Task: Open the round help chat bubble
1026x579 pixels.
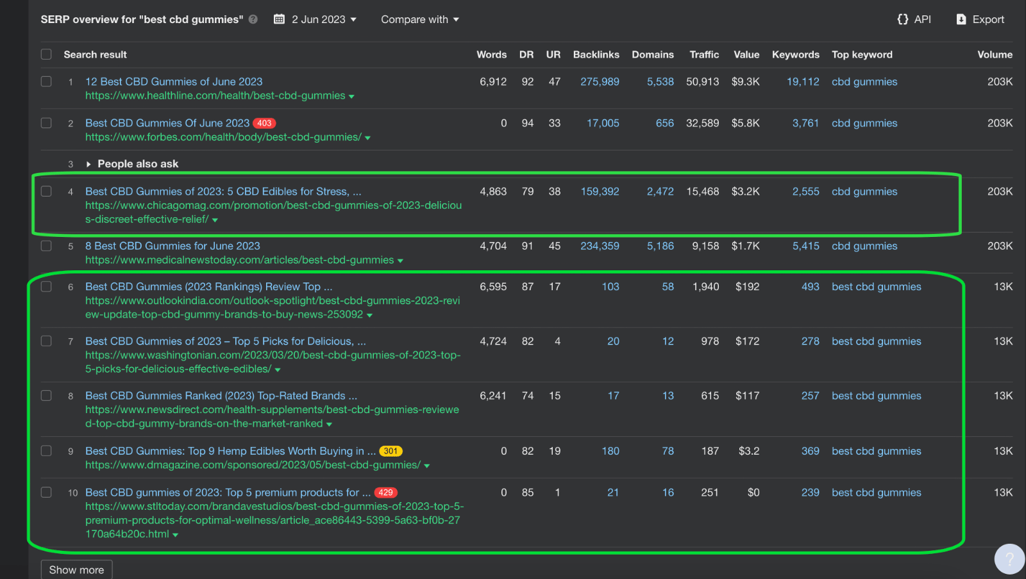Action: 1009,559
